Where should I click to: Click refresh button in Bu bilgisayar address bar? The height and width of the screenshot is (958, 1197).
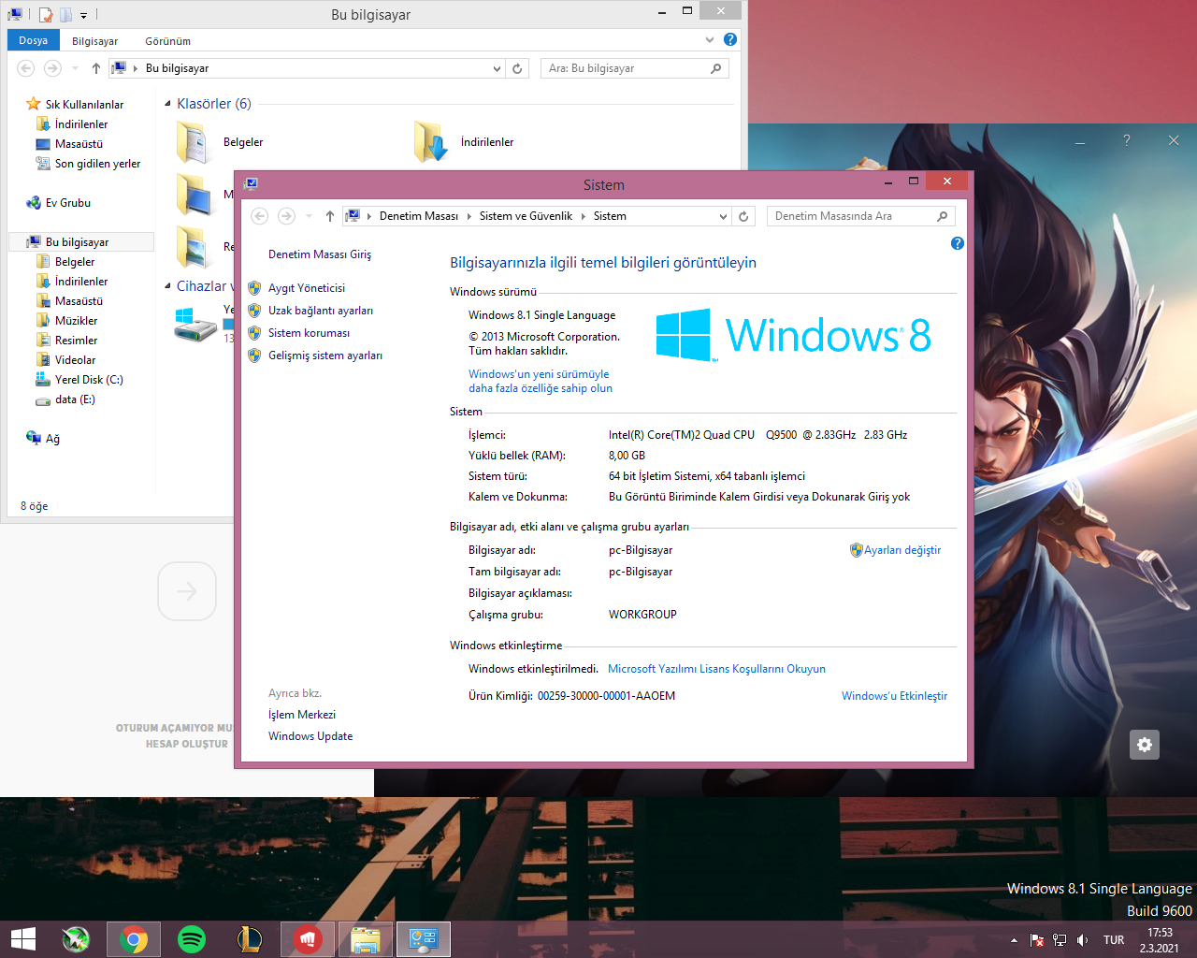click(x=517, y=68)
